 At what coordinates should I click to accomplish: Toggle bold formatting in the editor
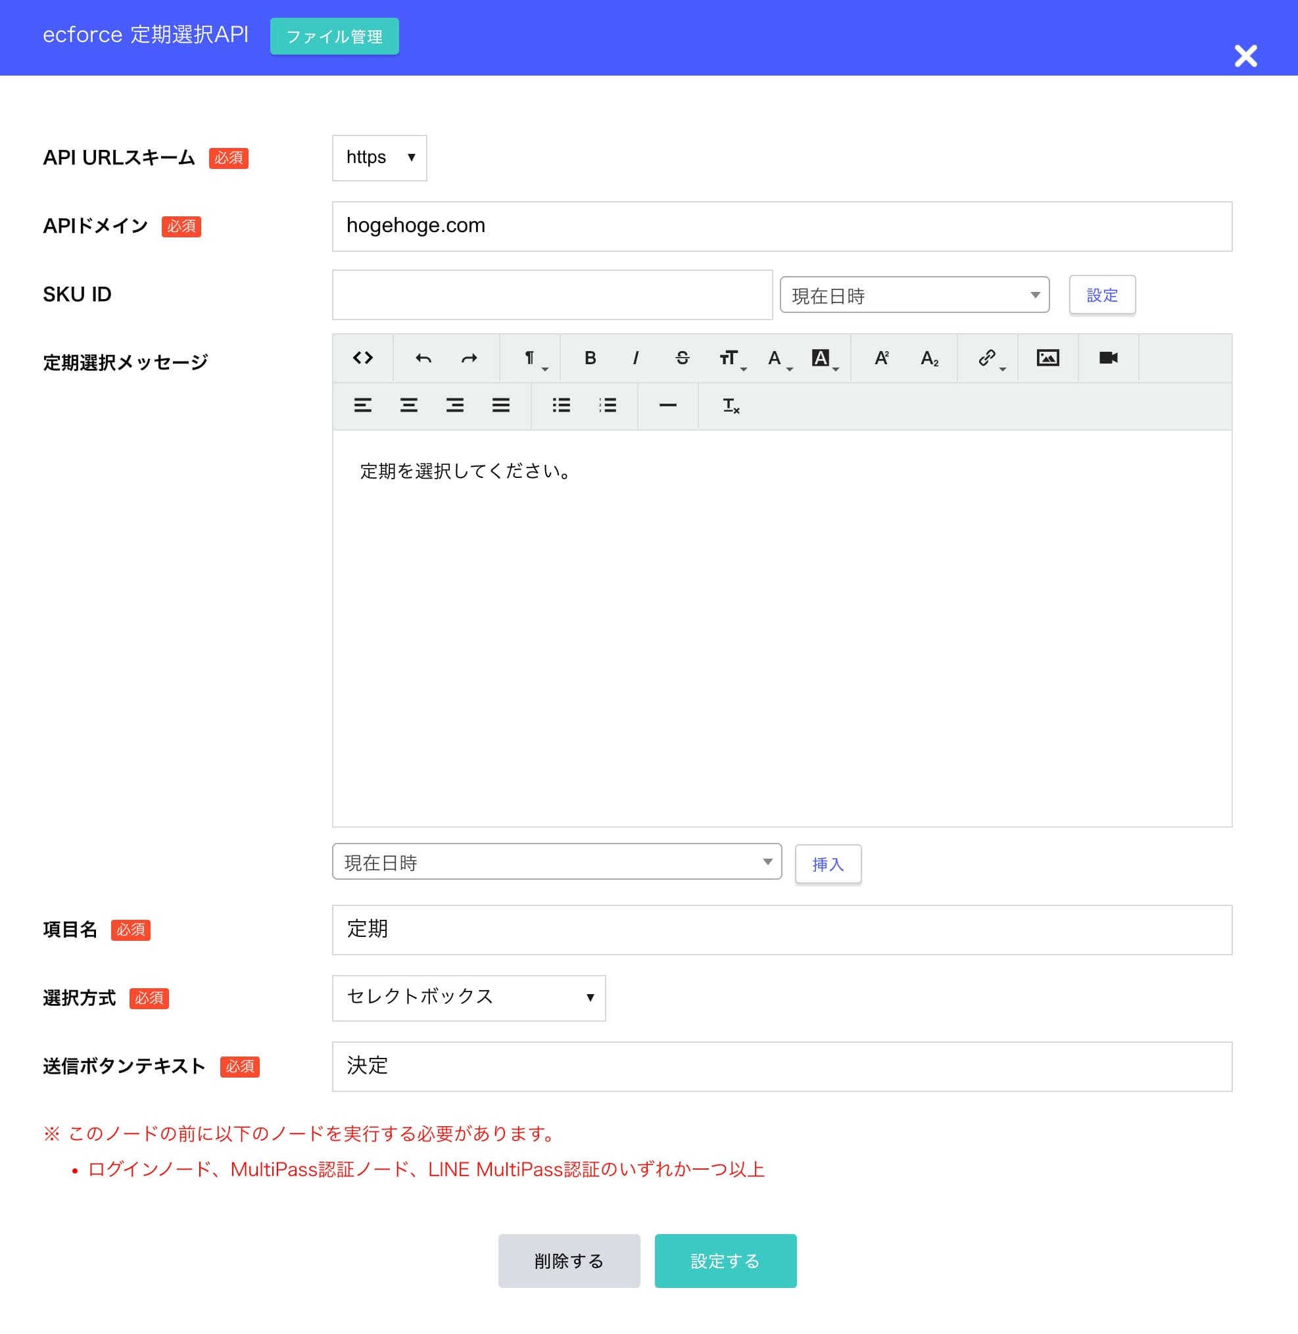(590, 358)
